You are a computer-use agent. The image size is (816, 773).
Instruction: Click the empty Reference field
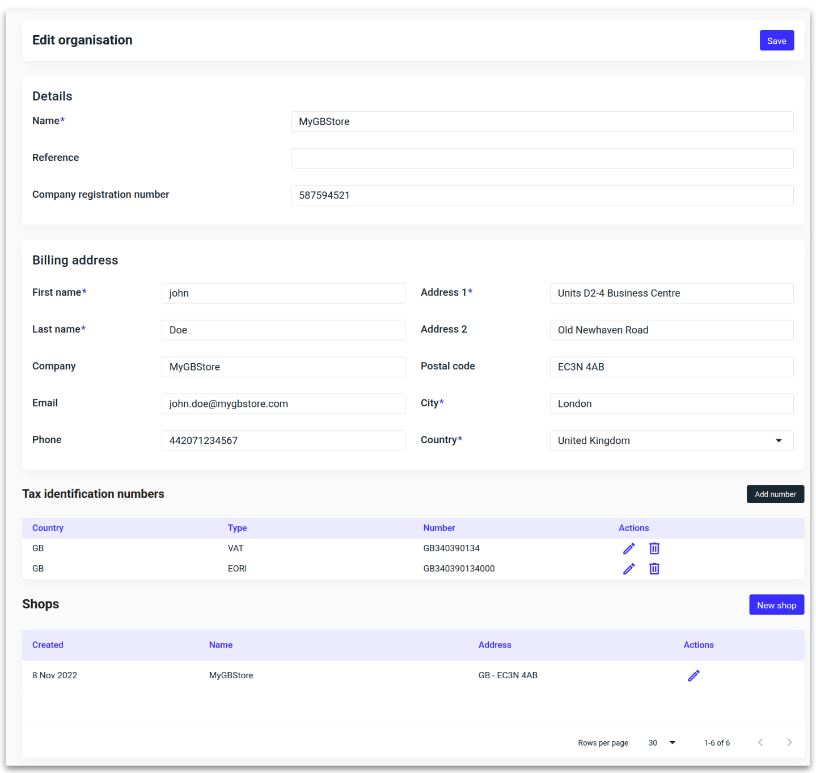coord(542,158)
